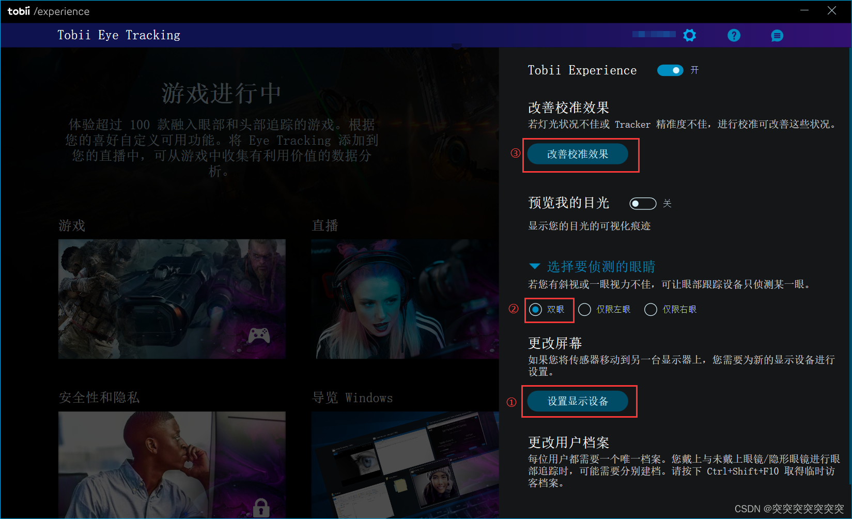Click the gamepad icon on the games card
The height and width of the screenshot is (519, 852).
259,335
